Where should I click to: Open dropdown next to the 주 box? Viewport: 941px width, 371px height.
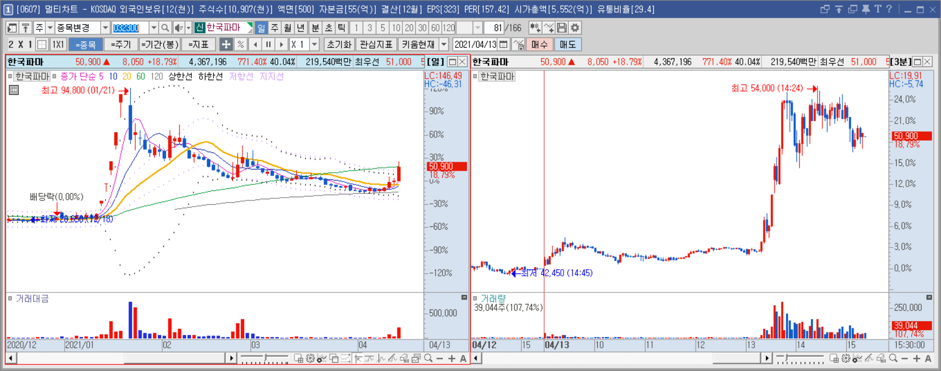50,28
